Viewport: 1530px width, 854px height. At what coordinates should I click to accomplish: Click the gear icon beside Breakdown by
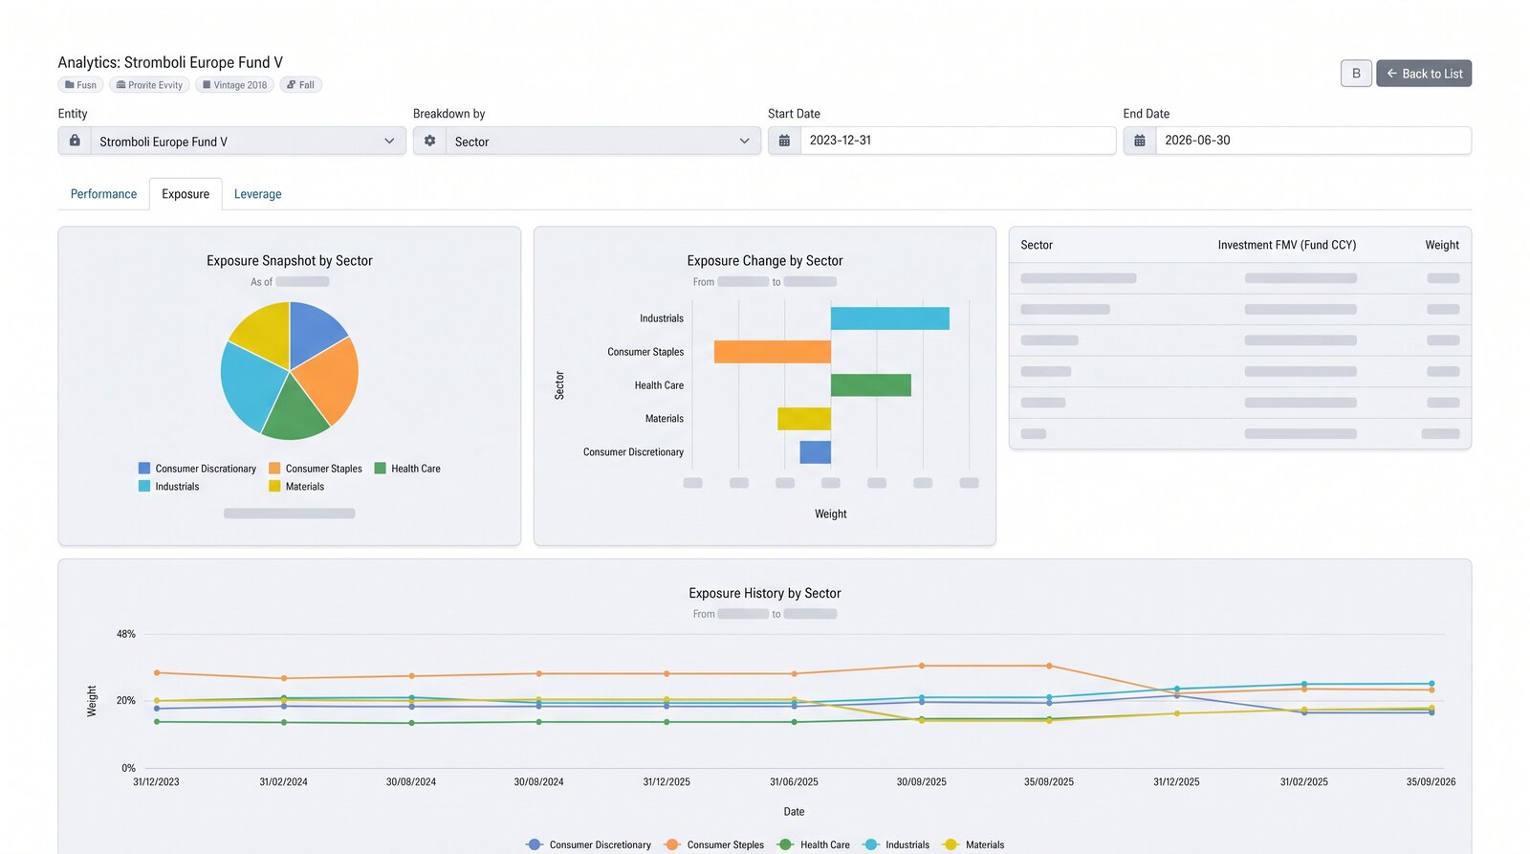point(429,141)
